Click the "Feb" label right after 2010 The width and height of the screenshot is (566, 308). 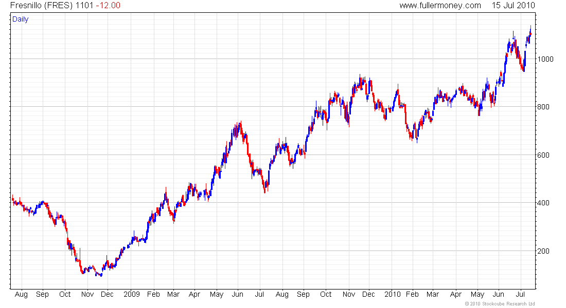coord(412,294)
